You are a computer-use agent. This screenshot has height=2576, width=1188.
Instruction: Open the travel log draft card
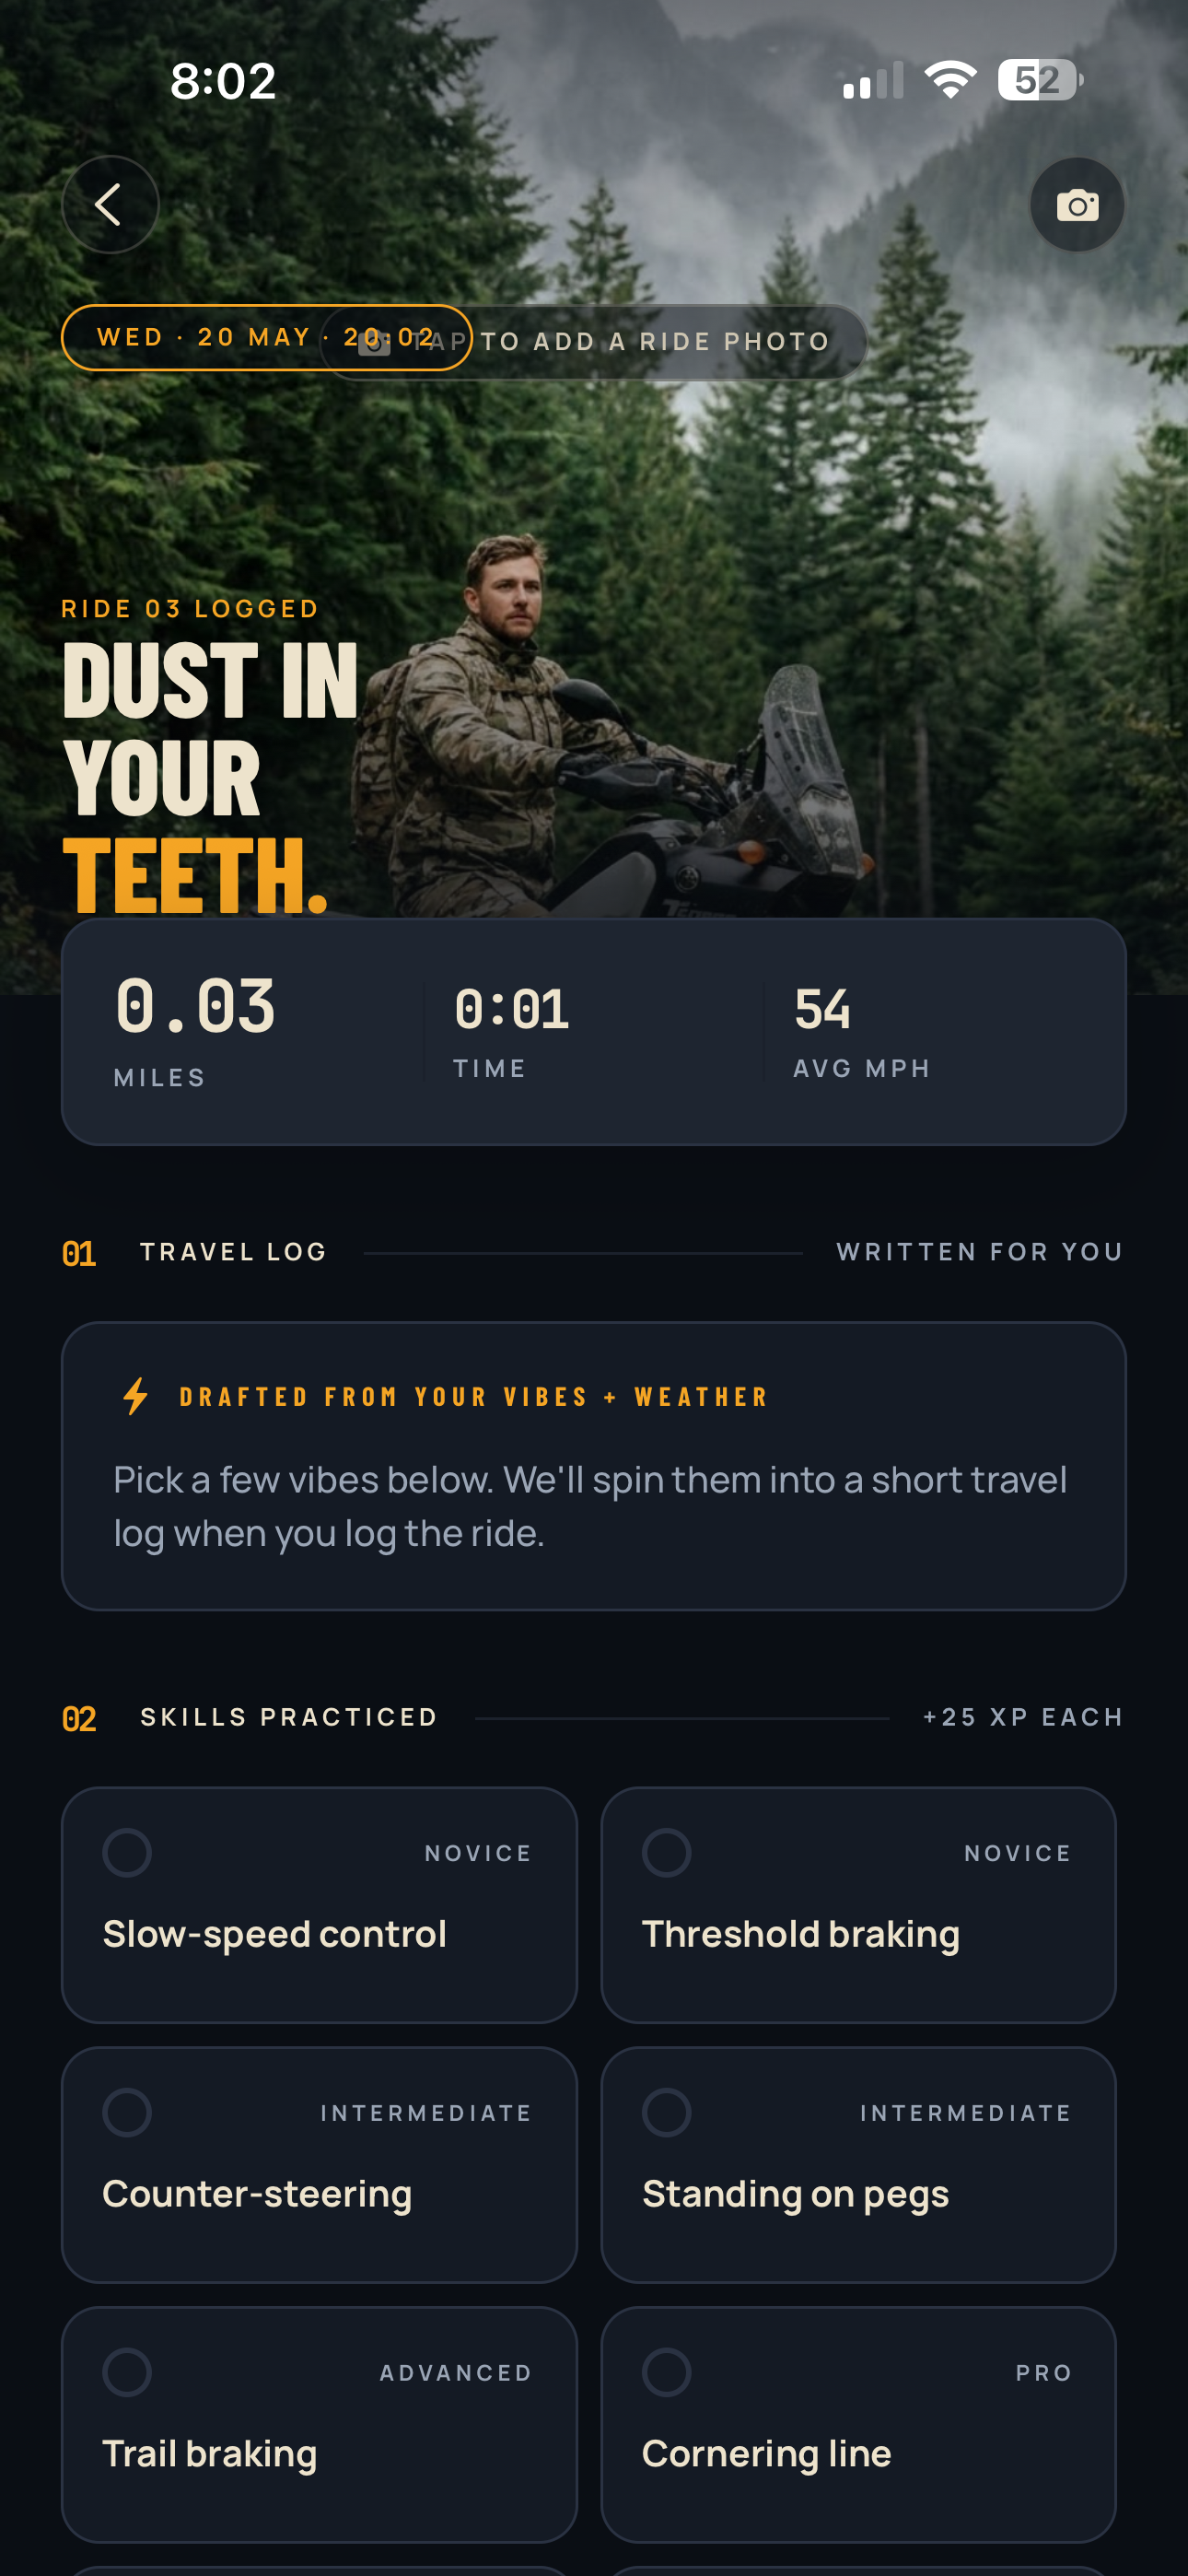(x=594, y=1466)
